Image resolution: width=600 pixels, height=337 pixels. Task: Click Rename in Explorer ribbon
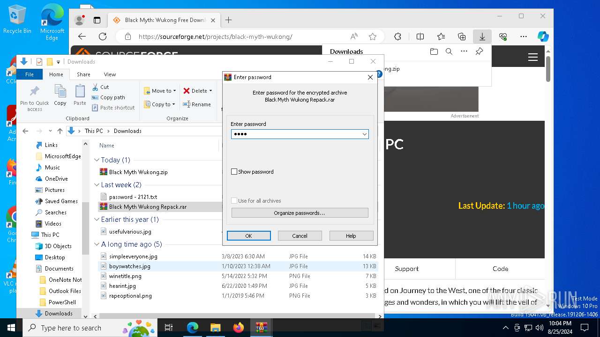(197, 104)
